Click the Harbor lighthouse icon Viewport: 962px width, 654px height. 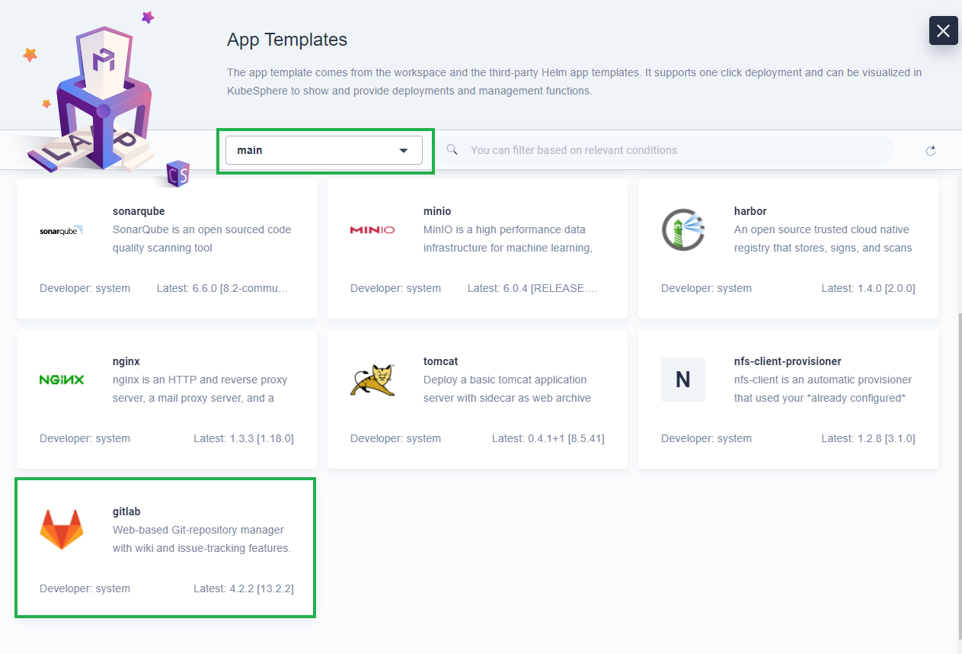682,229
